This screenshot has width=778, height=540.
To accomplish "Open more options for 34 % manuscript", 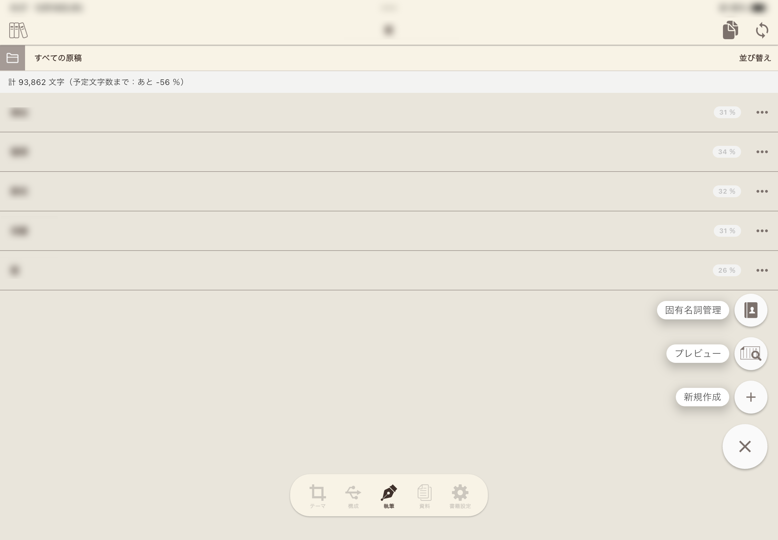I will click(762, 152).
